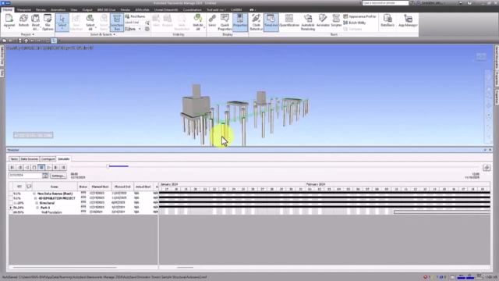Play the simulation forward
Image resolution: width=499 pixels, height=281 pixels.
point(48,167)
